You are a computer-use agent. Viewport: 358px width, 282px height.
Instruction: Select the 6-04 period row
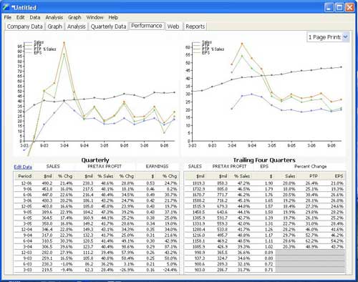pos(97,241)
